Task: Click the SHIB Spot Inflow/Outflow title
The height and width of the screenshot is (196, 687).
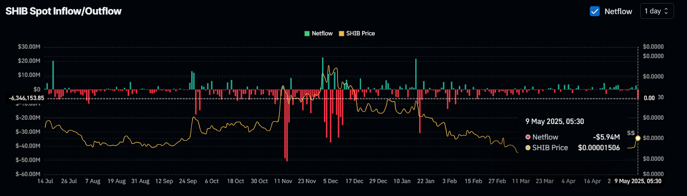Action: (x=64, y=11)
